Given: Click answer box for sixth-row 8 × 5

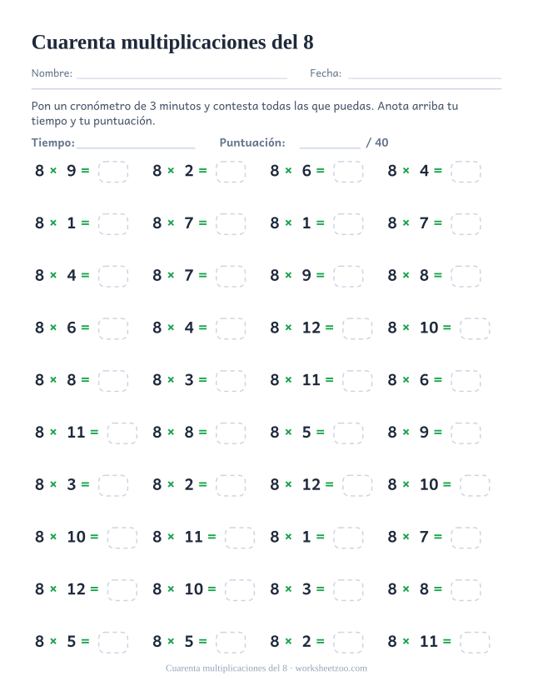Looking at the screenshot, I should (348, 433).
